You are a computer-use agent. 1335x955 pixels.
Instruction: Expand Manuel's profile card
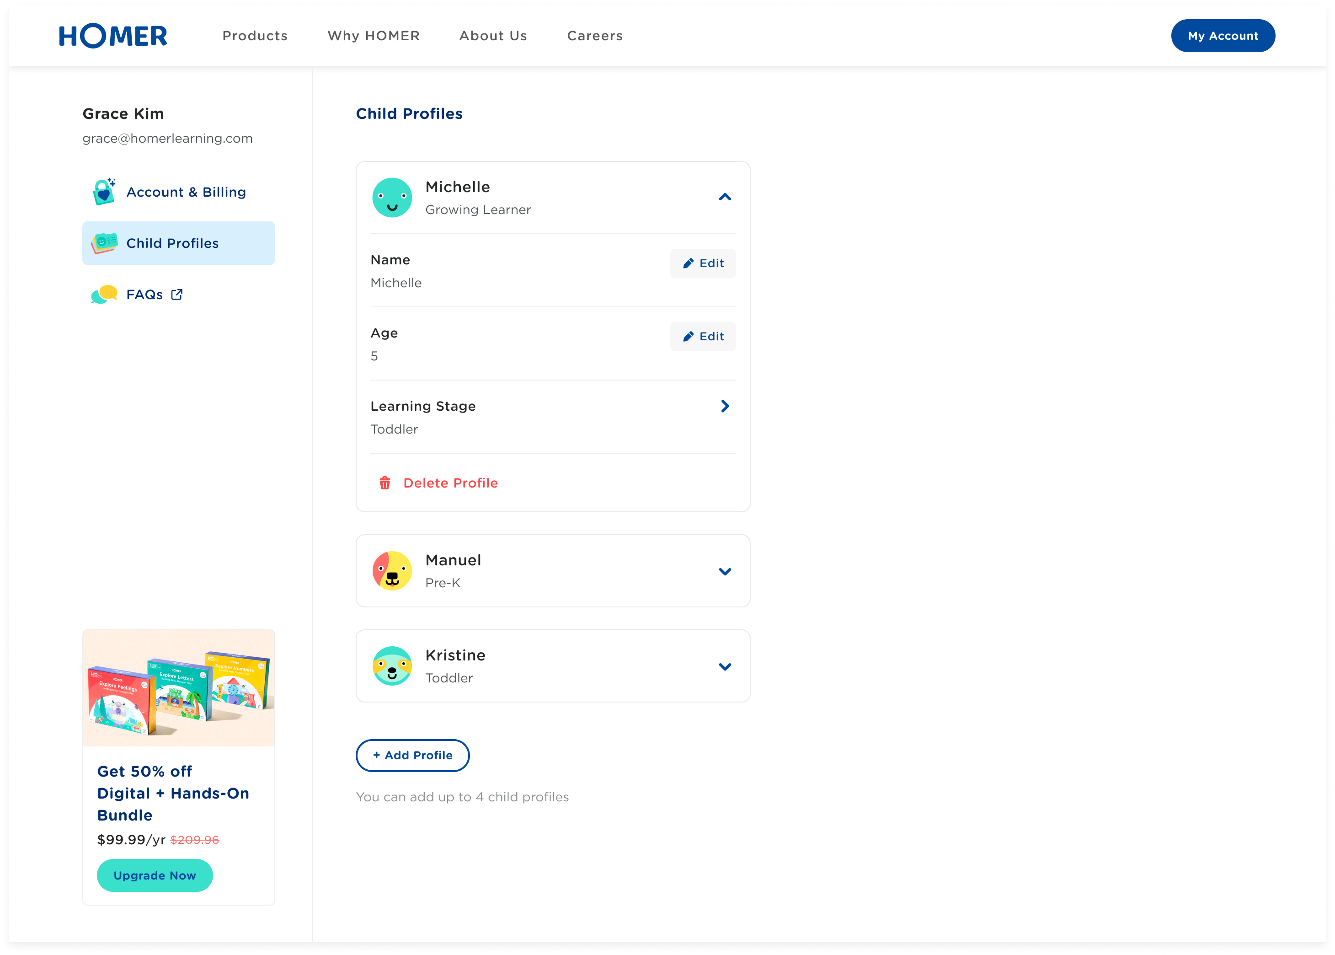point(725,571)
